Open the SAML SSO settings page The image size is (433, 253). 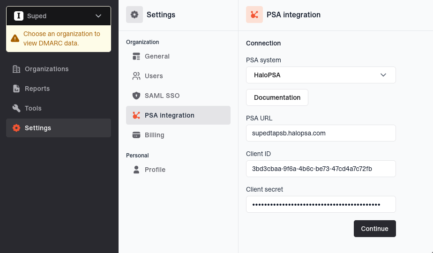[178, 96]
